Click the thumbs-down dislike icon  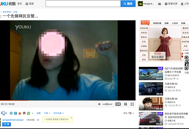tap(3, 113)
